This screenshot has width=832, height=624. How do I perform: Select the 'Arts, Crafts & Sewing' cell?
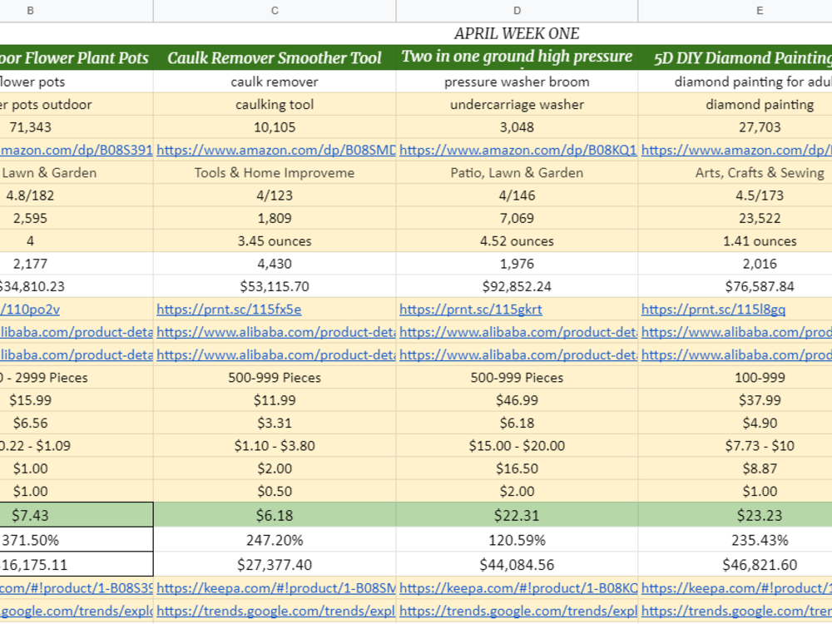pyautogui.click(x=735, y=173)
